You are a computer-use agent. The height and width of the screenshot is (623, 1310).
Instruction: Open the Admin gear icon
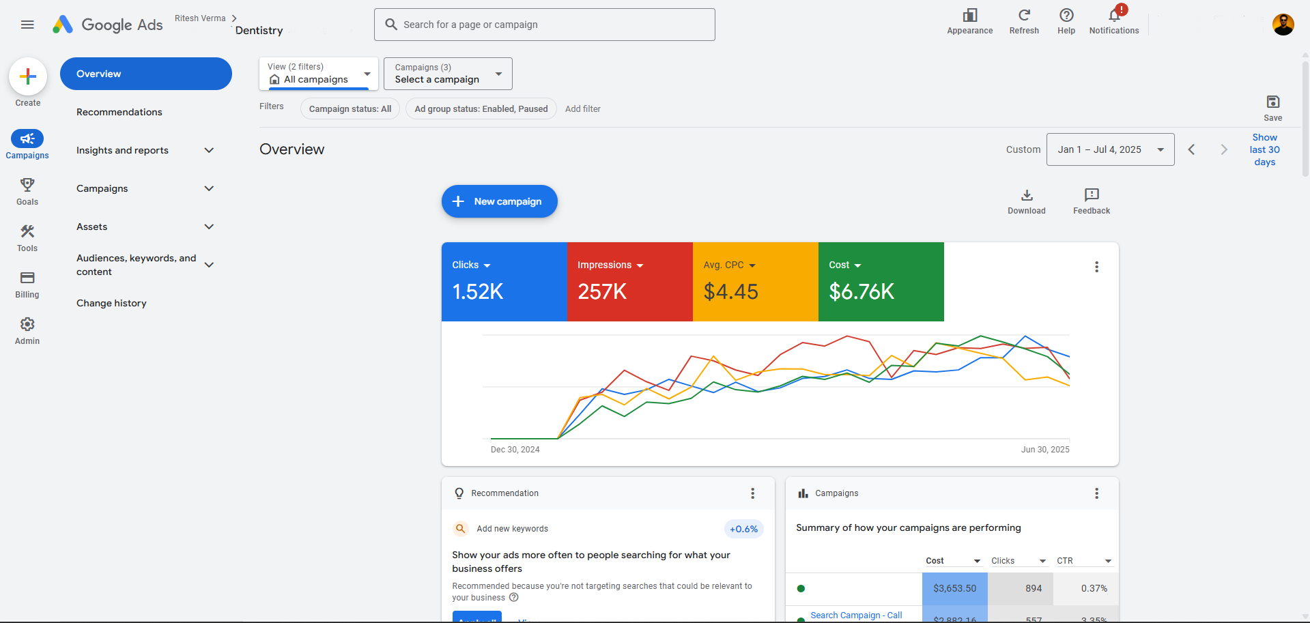coord(27,324)
